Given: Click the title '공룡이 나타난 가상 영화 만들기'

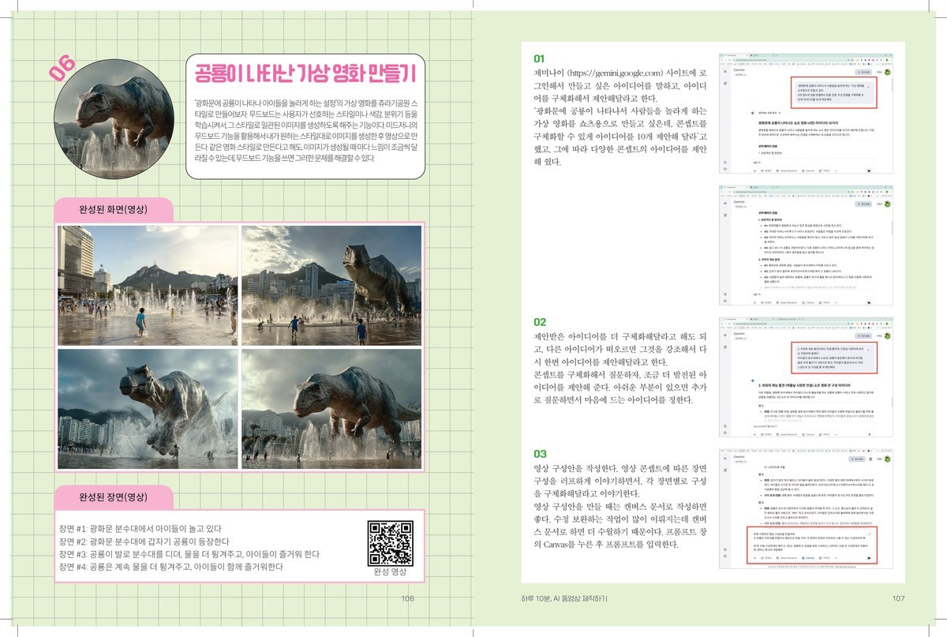Looking at the screenshot, I should (x=307, y=74).
